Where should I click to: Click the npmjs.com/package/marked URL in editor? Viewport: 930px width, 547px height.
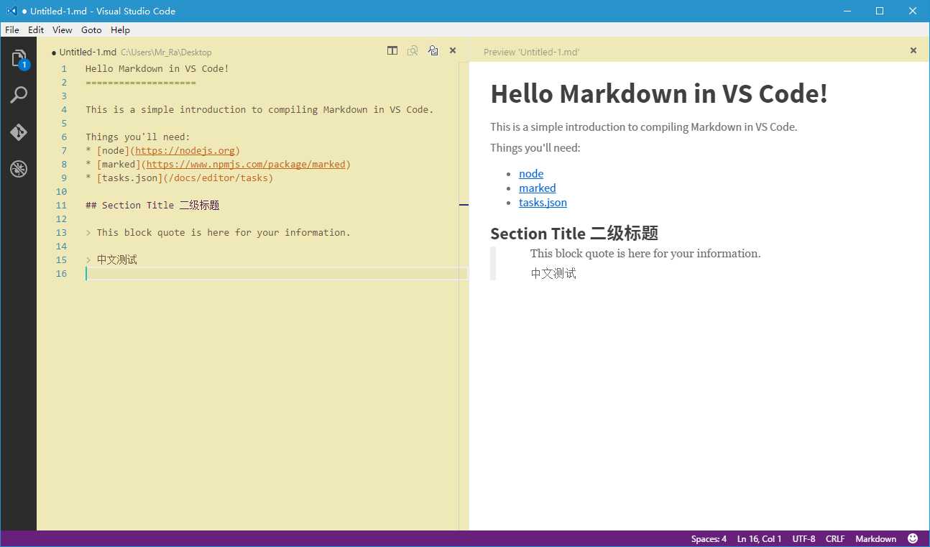[246, 165]
